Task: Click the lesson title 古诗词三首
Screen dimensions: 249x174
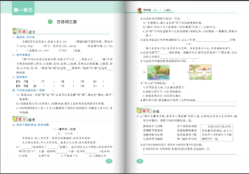Action: click(x=67, y=22)
